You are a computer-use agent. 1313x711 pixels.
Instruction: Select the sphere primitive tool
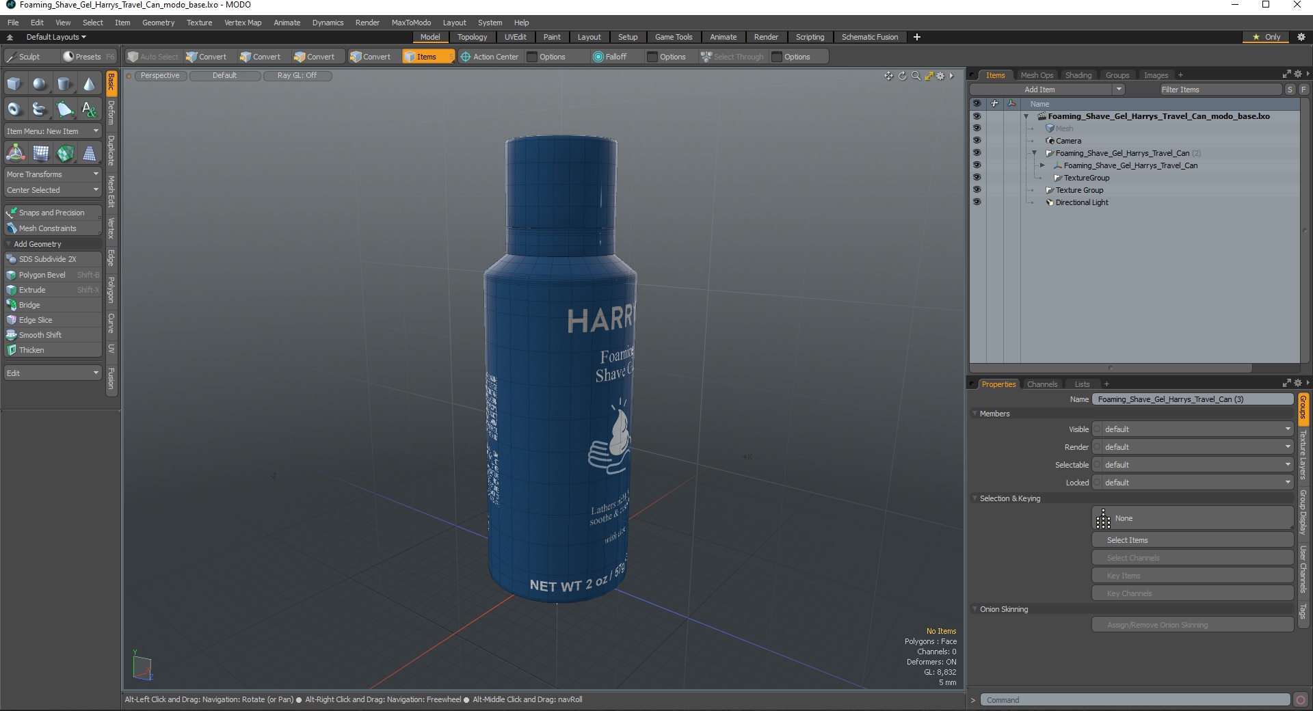coord(40,84)
